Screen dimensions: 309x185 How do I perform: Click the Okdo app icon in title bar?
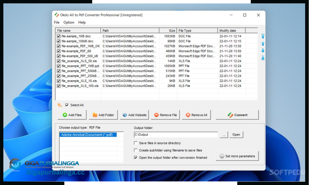57,15
